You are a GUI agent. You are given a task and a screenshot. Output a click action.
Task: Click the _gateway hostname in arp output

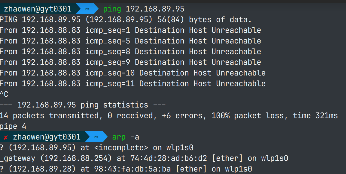(18, 158)
